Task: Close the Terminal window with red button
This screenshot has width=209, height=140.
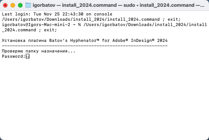Action: click(x=5, y=5)
